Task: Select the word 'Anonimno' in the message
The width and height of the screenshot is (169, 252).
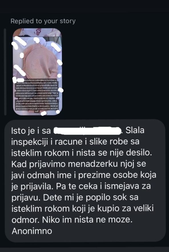Action: (x=32, y=231)
